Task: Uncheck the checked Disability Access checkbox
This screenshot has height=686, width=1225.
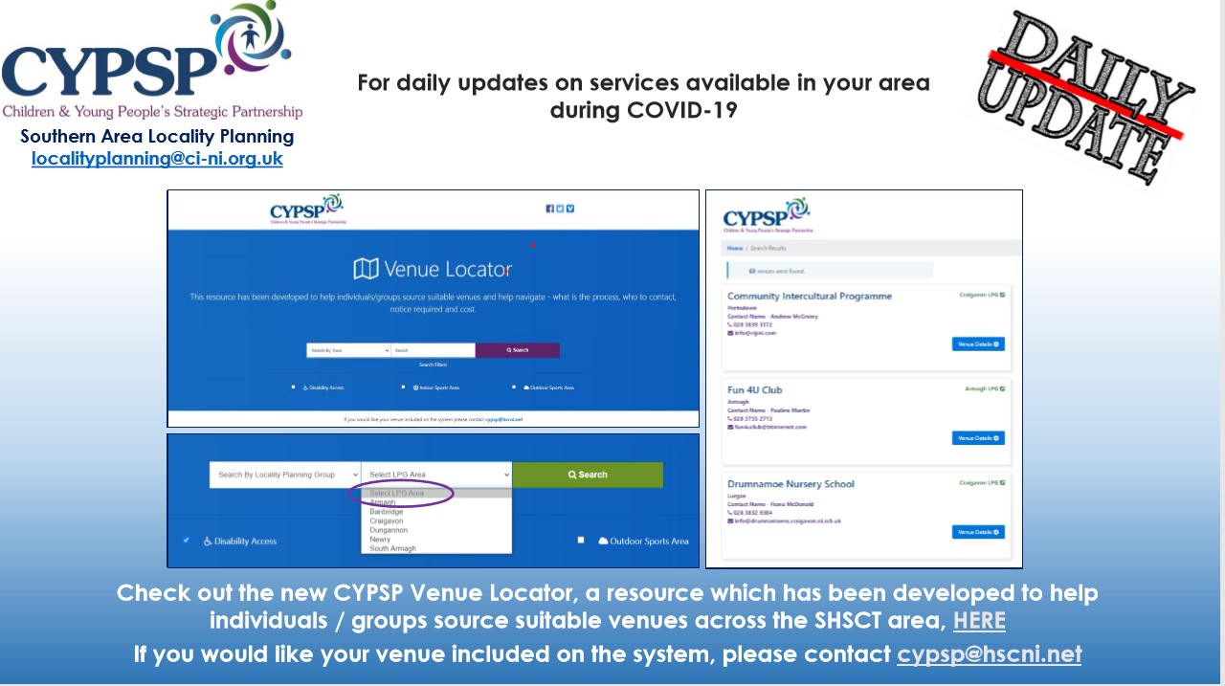Action: pos(186,541)
